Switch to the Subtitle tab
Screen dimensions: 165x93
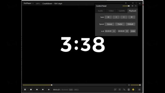coord(122,11)
